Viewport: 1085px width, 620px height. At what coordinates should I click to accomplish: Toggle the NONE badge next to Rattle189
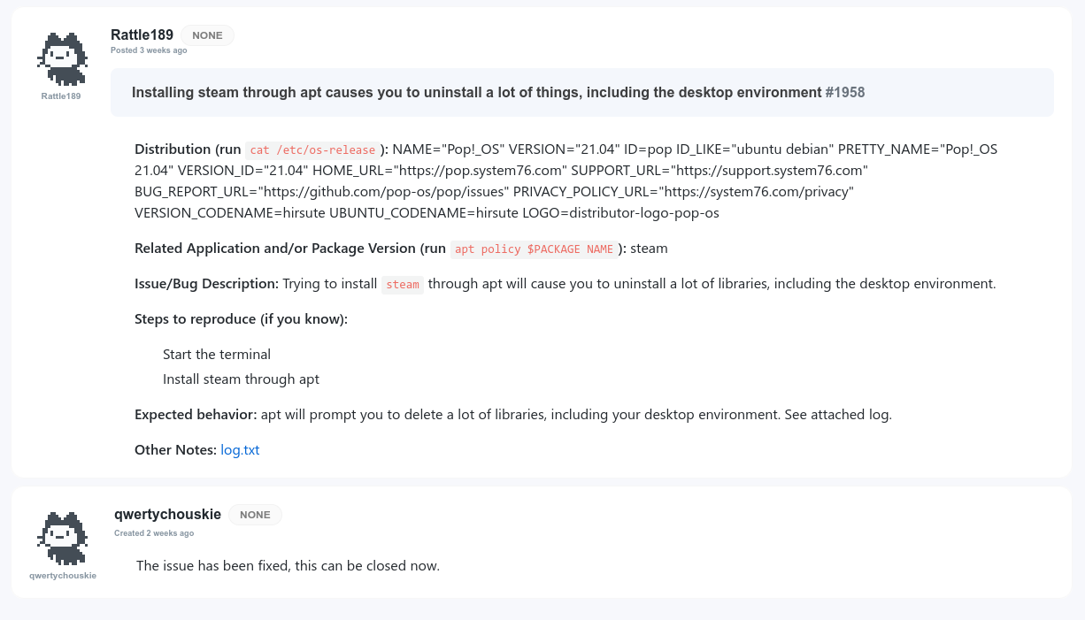(207, 35)
